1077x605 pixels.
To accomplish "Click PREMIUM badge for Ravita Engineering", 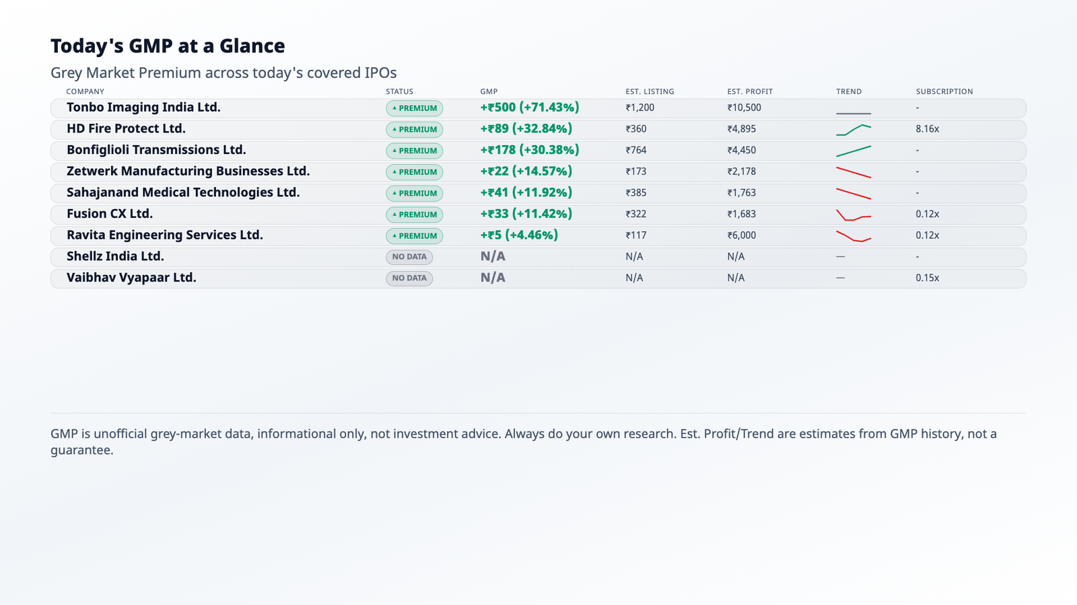I will click(414, 236).
